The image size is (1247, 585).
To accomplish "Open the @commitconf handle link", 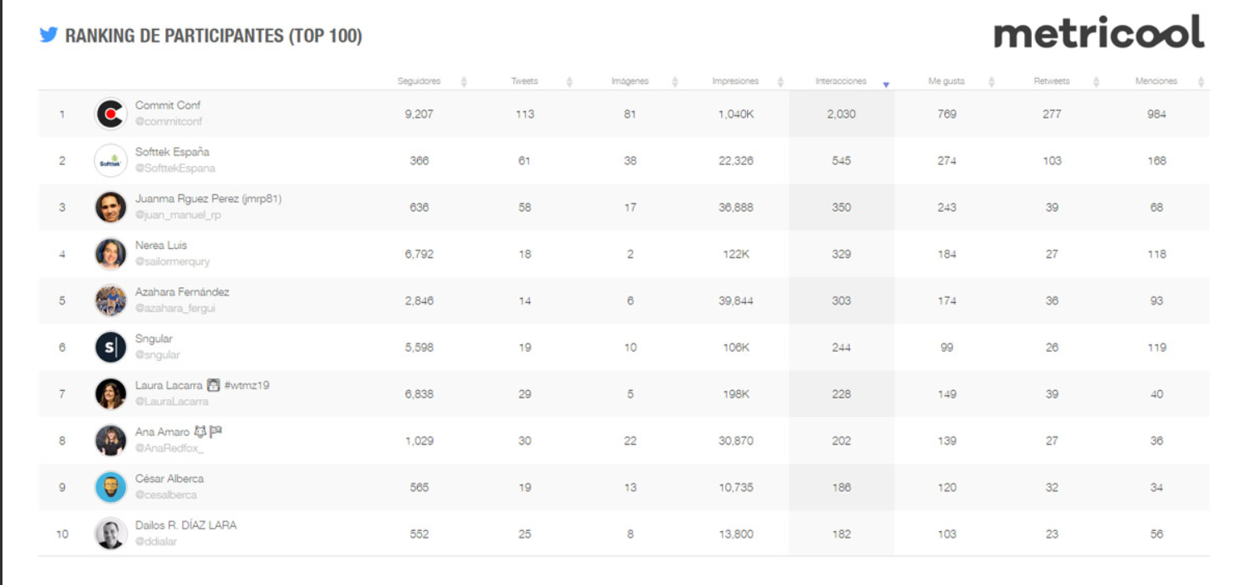I will 169,121.
